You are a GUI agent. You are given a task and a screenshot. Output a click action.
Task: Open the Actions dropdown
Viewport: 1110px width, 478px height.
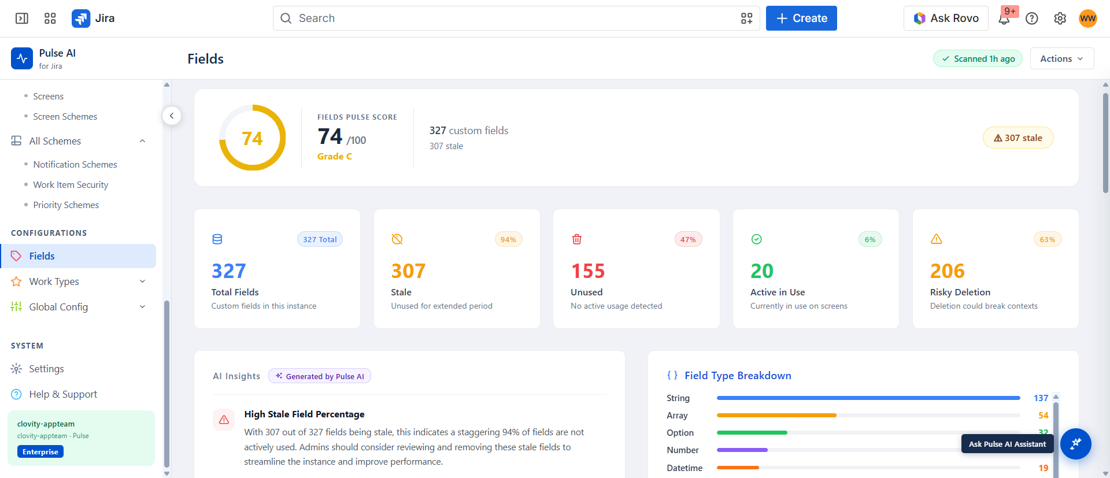click(1062, 58)
